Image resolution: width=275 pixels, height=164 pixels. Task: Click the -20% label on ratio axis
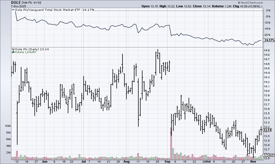click(x=267, y=35)
